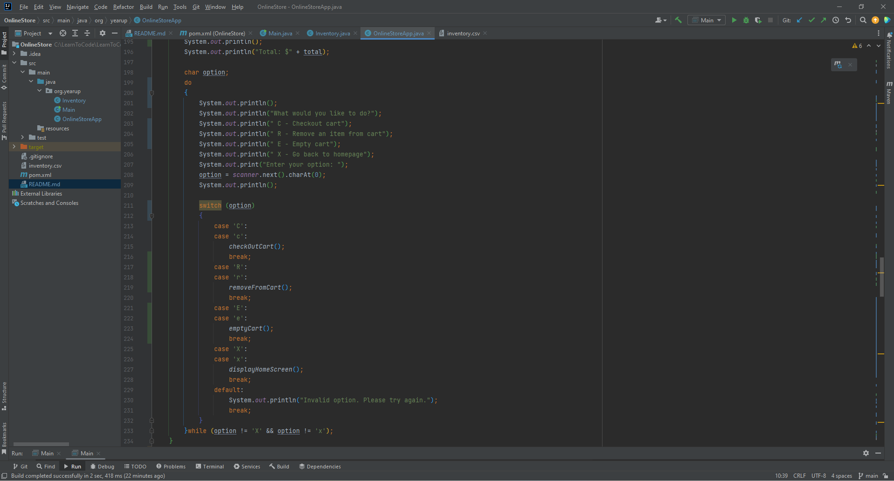Open the Problems tool window
This screenshot has width=894, height=481.
[171, 466]
